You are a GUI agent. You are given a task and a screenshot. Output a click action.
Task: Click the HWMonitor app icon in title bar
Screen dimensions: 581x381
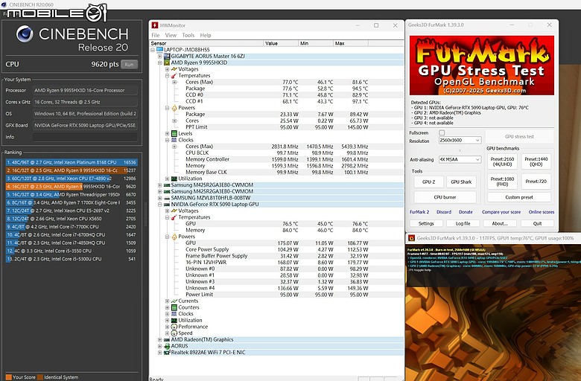155,25
